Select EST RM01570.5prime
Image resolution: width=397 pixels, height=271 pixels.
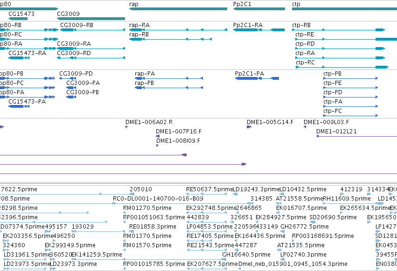pos(147,245)
